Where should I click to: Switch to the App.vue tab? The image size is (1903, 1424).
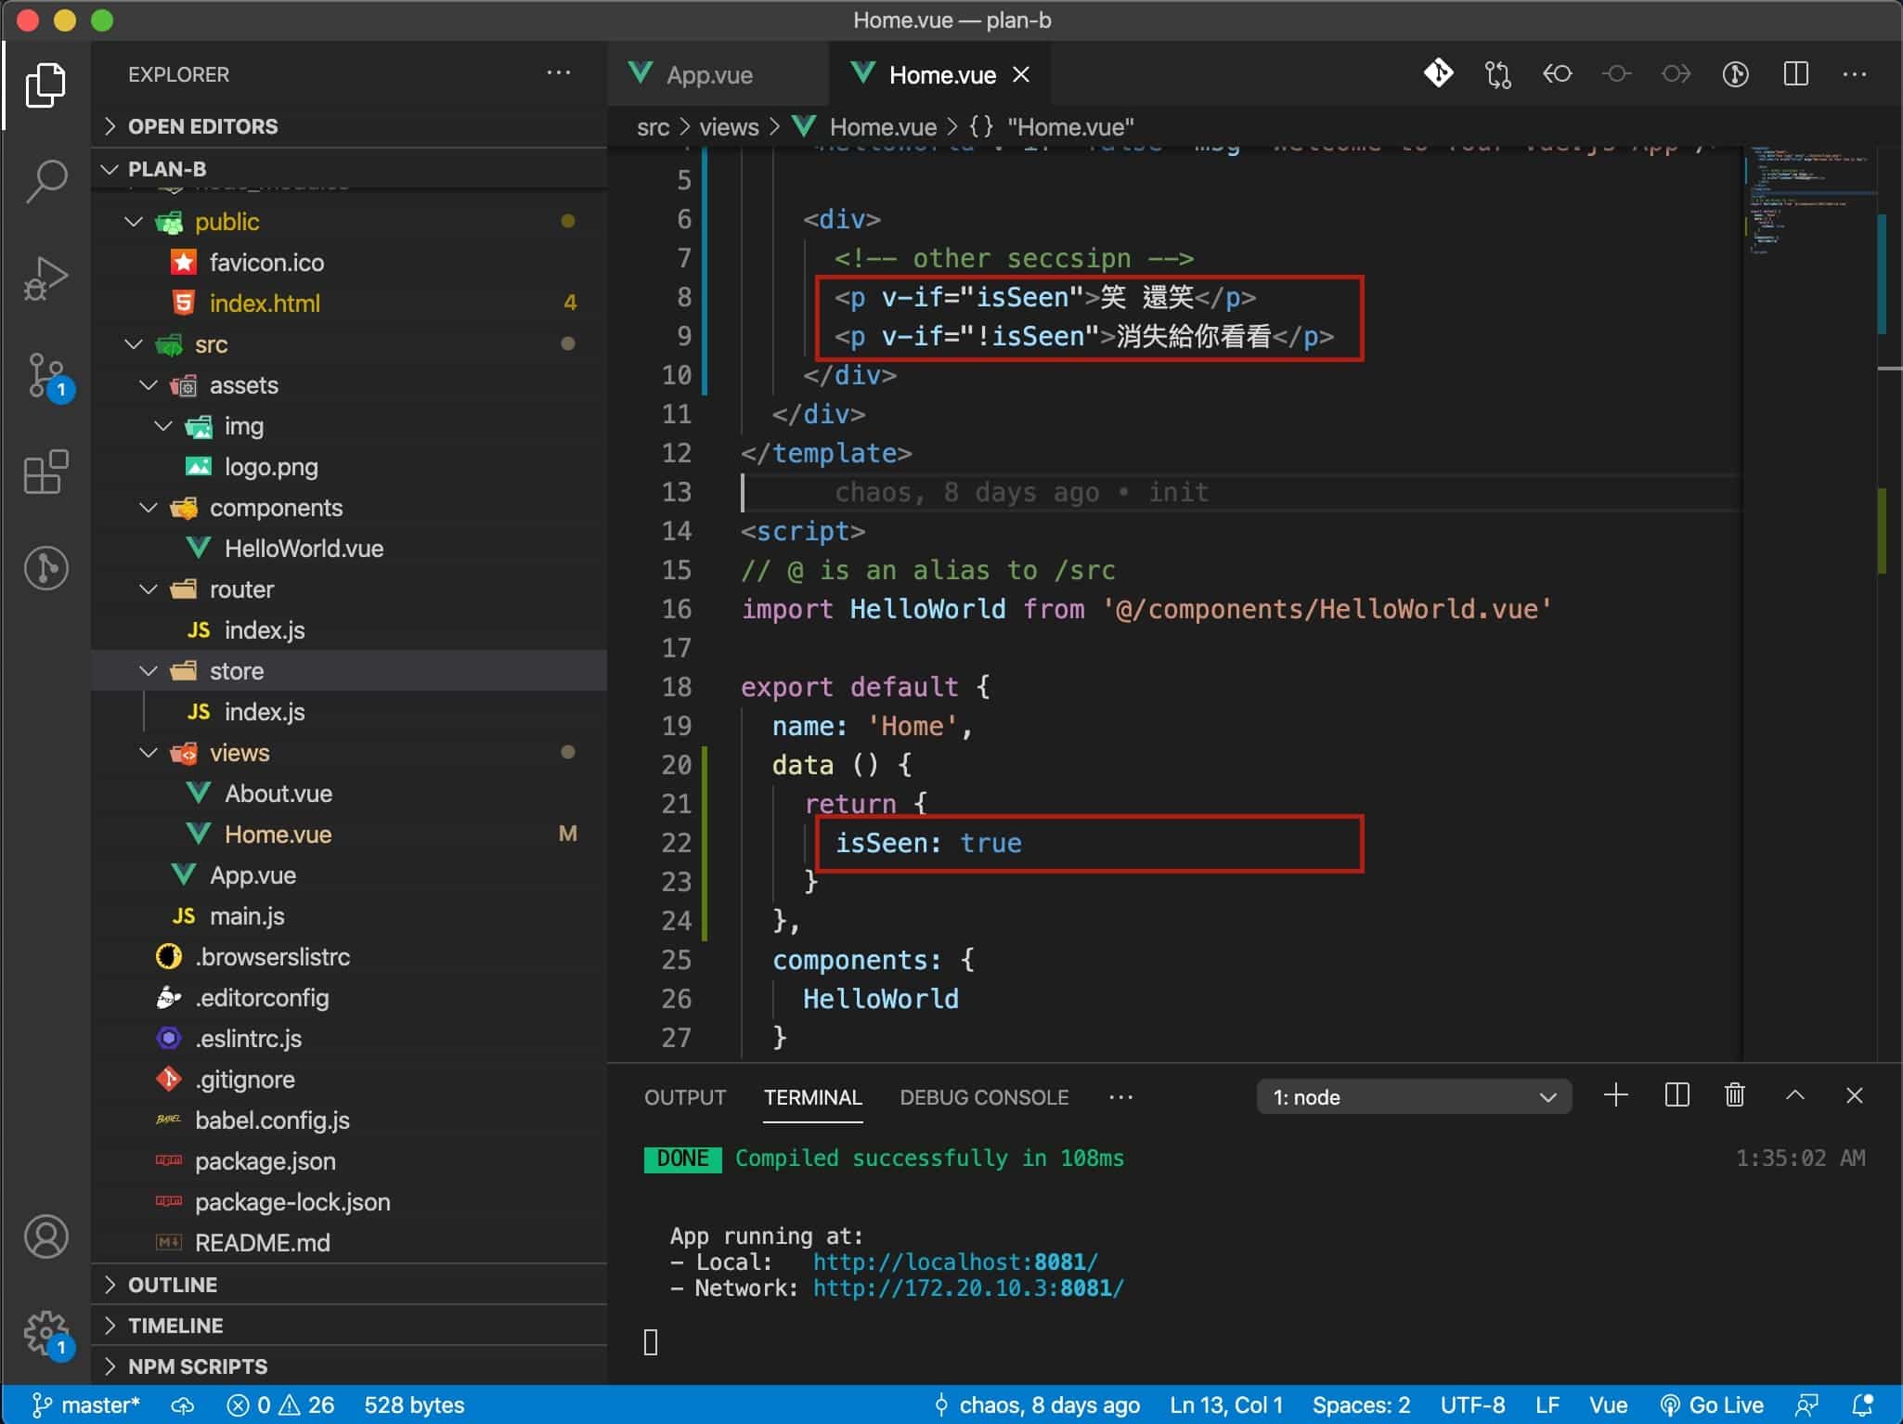pyautogui.click(x=709, y=75)
